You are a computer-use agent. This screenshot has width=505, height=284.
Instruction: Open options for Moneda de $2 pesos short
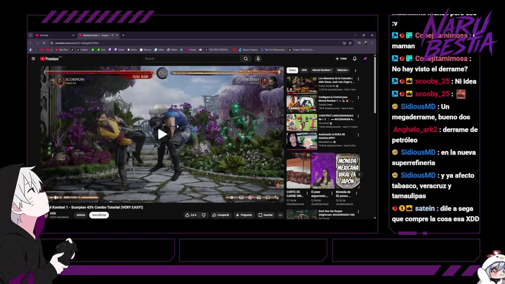pos(357,193)
